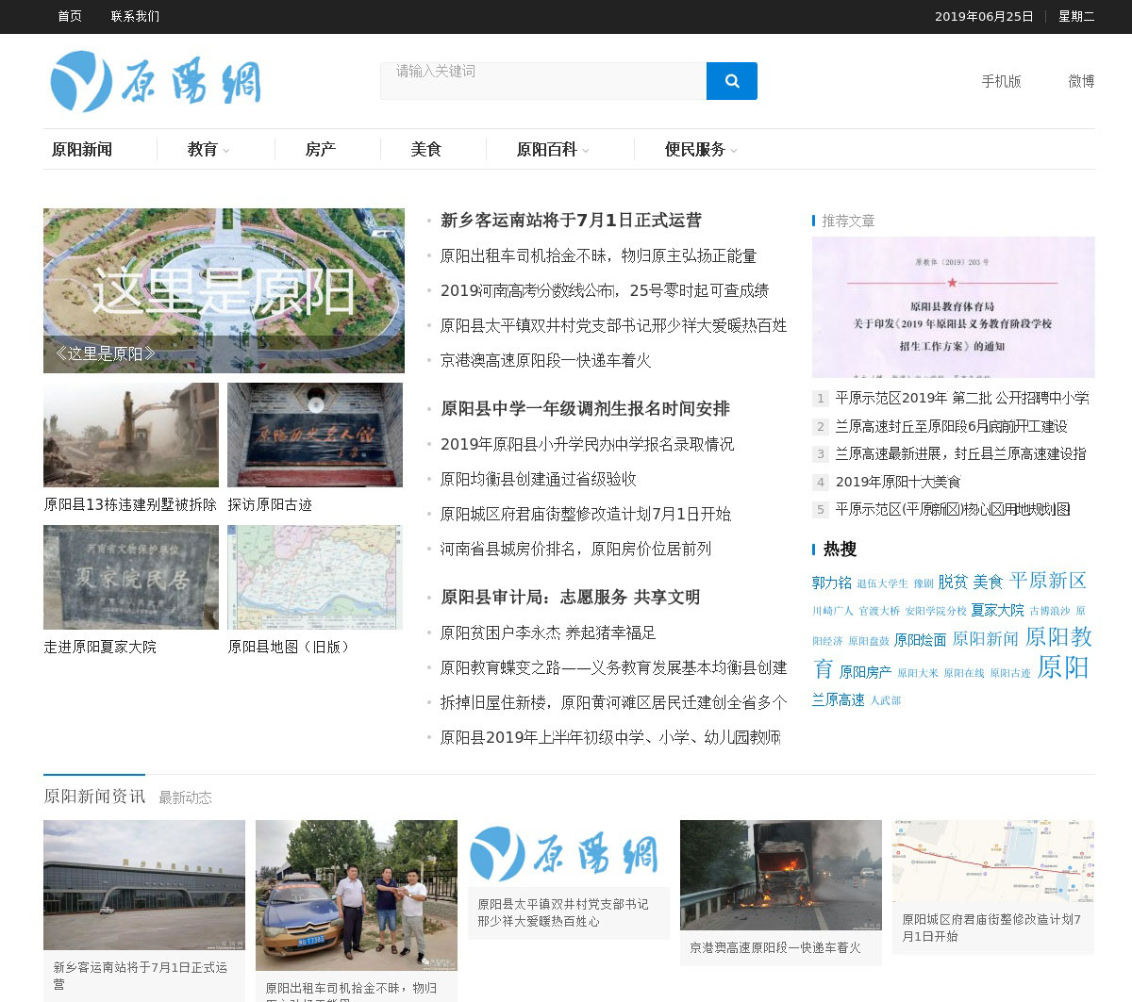This screenshot has height=1002, width=1132.
Task: Open the burning truck news thumbnail
Action: 780,875
